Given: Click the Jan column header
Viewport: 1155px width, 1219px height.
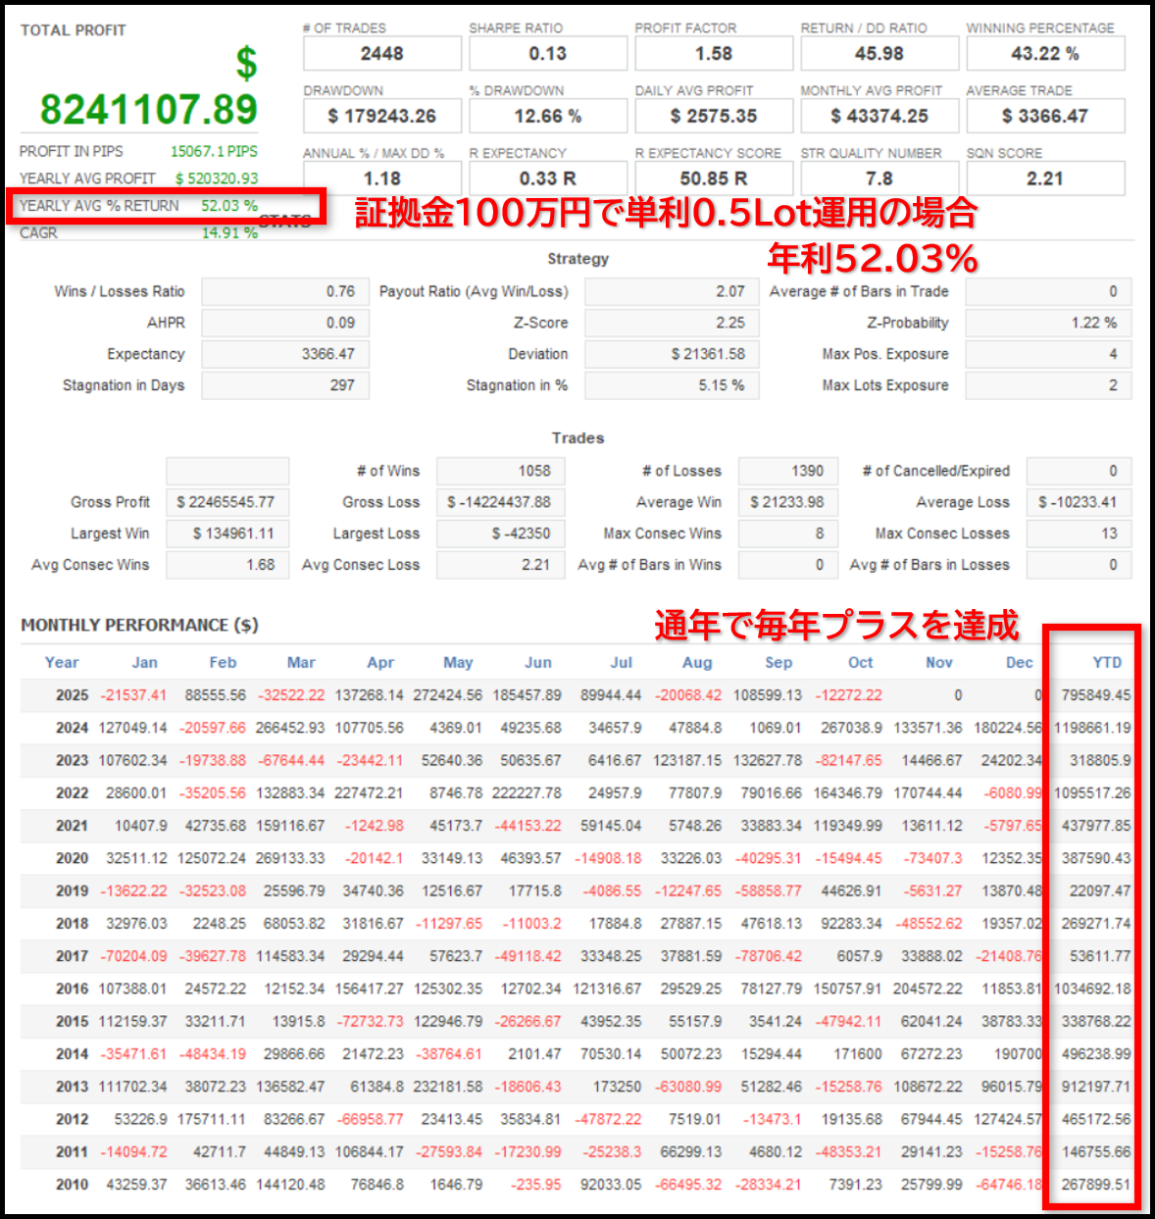Looking at the screenshot, I should 145,662.
